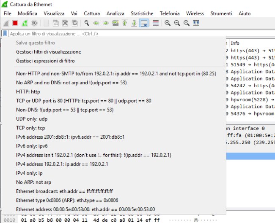
Task: Click the Wireshark fin title bar icon
Action: (x=5, y=4)
